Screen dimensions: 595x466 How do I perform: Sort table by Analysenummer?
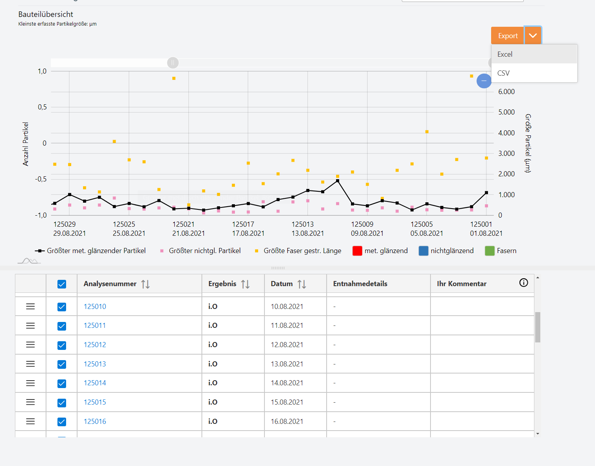[x=145, y=284]
